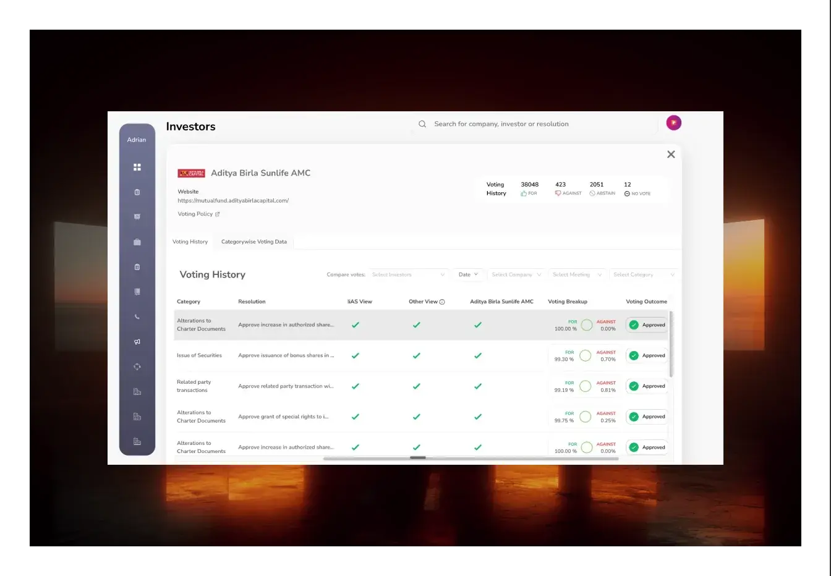Screen dimensions: 831x576
Task: Focus the company, investor or resolution search field
Action: 535,124
